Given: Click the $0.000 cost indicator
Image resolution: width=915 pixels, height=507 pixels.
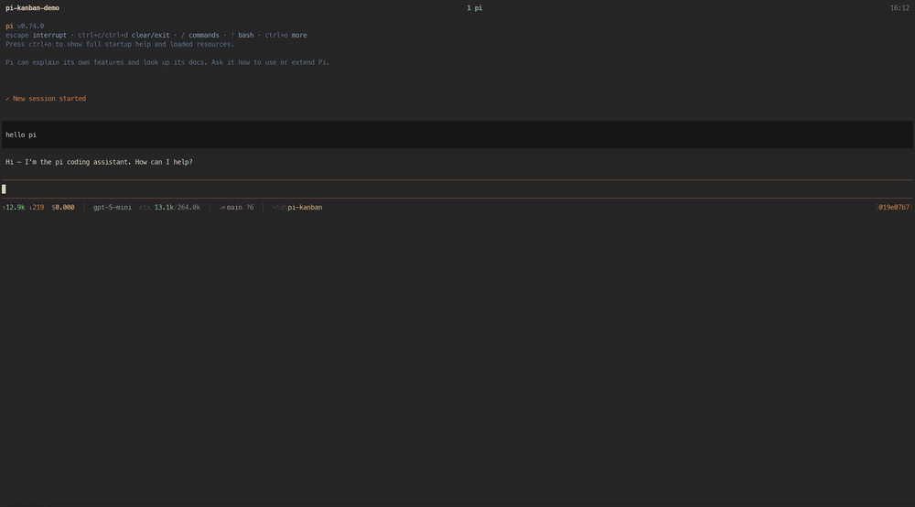Looking at the screenshot, I should [63, 207].
